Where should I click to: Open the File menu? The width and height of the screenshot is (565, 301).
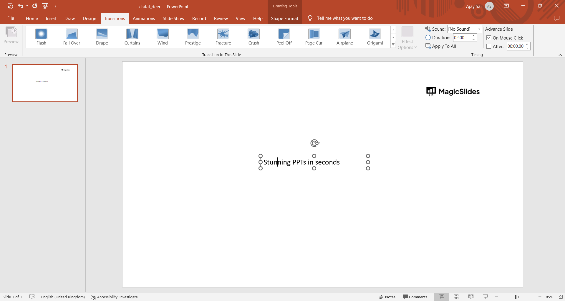click(x=11, y=18)
